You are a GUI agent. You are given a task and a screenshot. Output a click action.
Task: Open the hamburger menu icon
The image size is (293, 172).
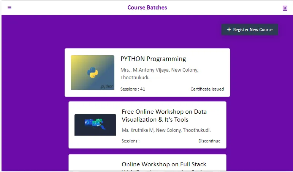tap(10, 8)
